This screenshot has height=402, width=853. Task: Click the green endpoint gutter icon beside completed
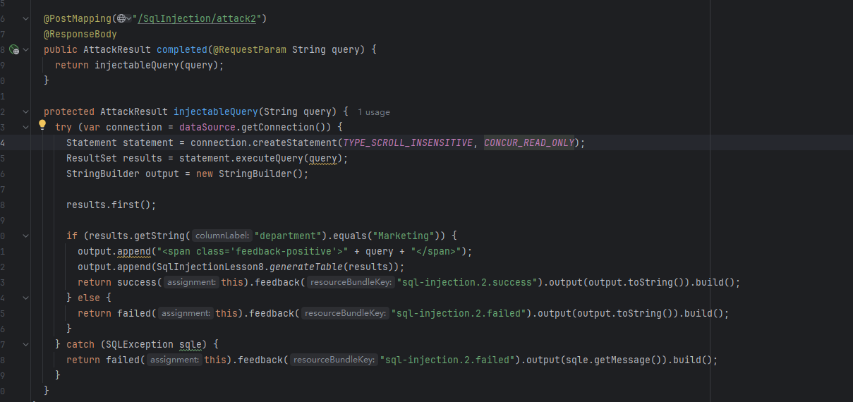14,49
